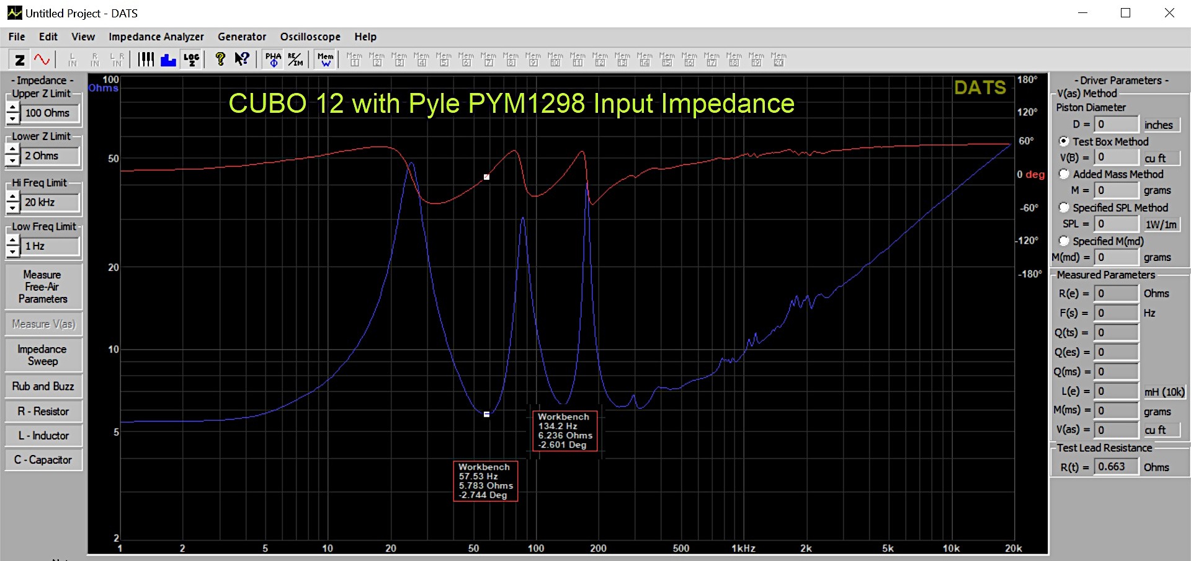Viewport: 1191px width, 561px height.
Task: Open the Oscilloscope menu
Action: [x=310, y=37]
